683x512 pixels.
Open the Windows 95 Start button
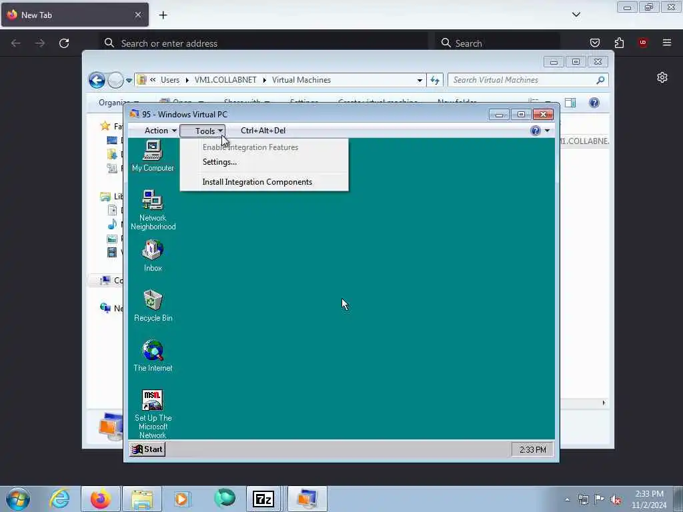coord(147,449)
